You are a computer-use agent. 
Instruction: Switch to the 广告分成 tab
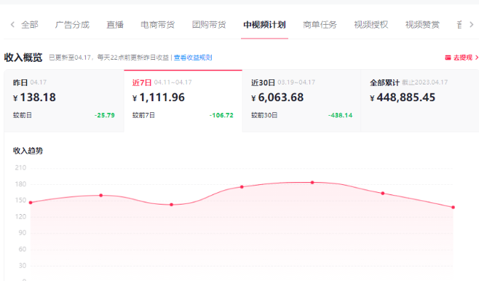click(72, 25)
